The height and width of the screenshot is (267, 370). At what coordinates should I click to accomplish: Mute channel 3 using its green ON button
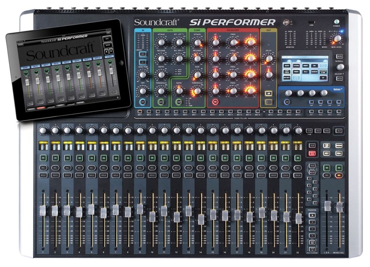tap(68, 158)
